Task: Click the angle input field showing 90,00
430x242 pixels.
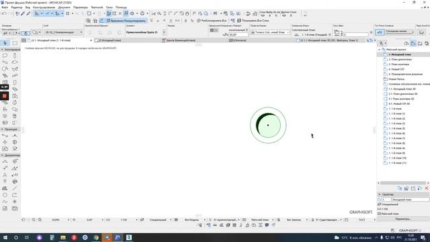Action: [239, 35]
